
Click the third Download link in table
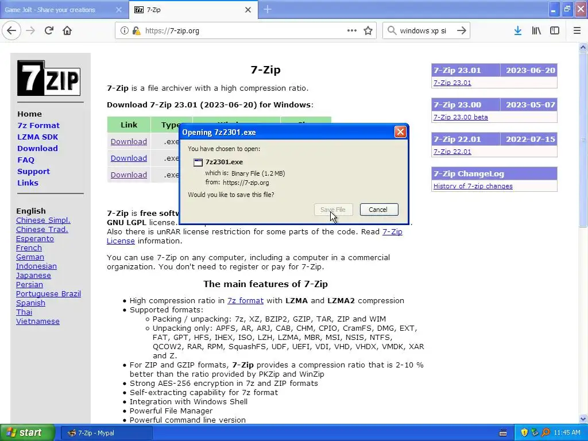click(129, 175)
